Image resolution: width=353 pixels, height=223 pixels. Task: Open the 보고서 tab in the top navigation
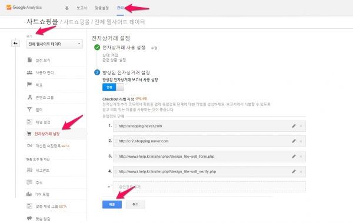[x=82, y=8]
